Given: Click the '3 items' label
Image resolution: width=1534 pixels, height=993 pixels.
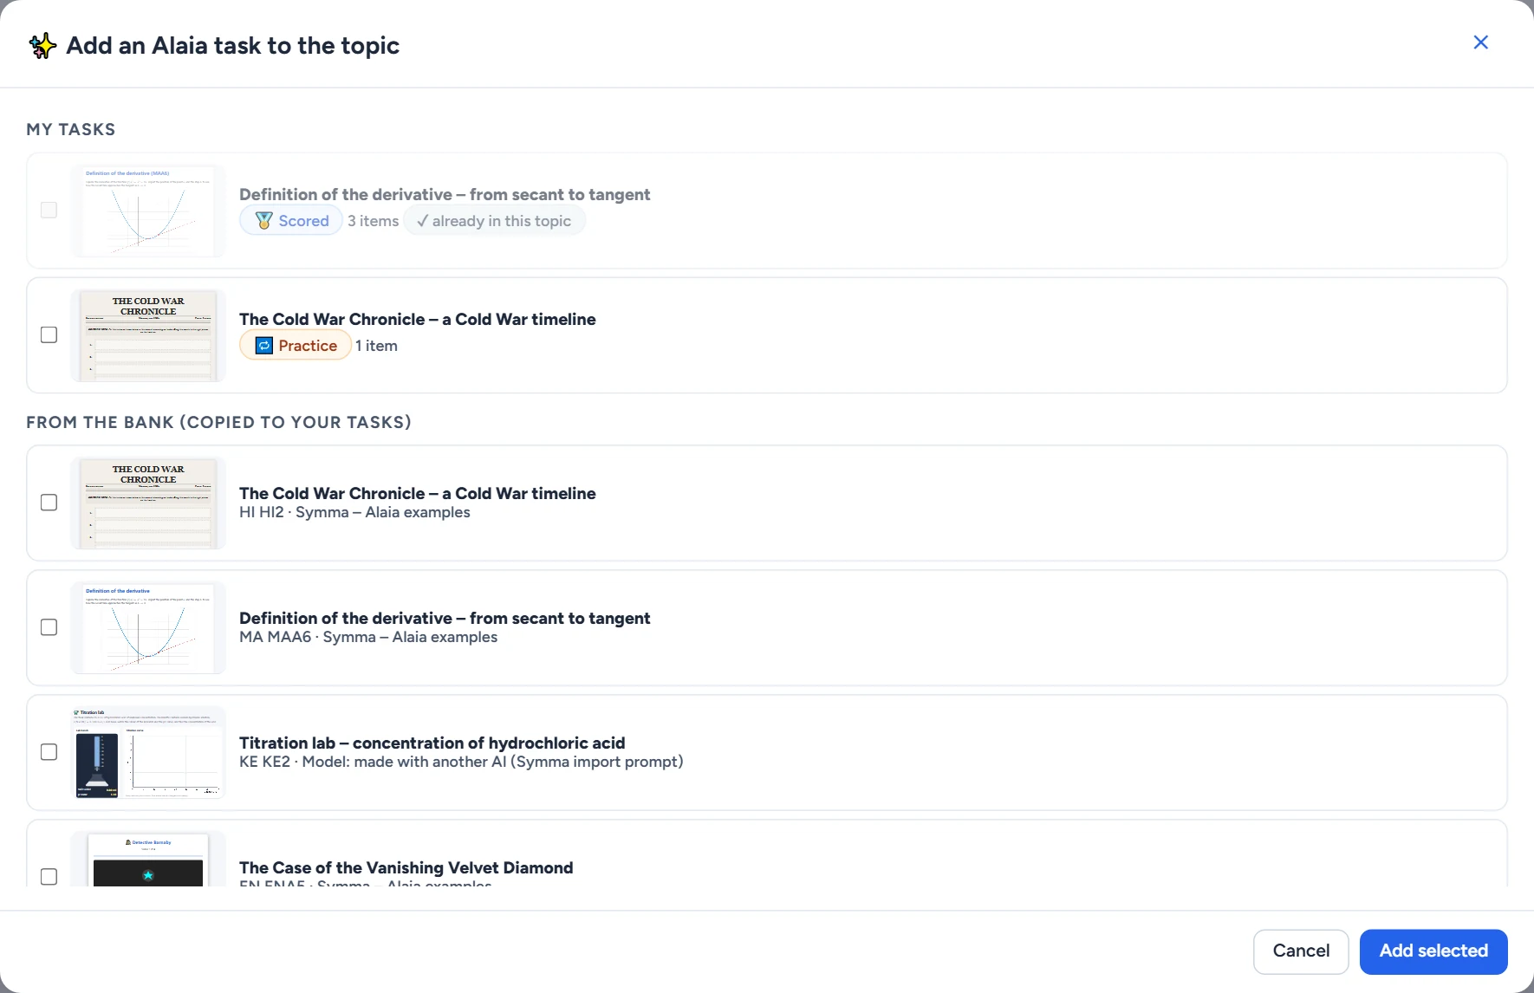Looking at the screenshot, I should coord(374,221).
